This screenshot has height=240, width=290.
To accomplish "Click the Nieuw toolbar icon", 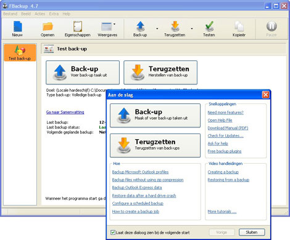I will 17,26.
